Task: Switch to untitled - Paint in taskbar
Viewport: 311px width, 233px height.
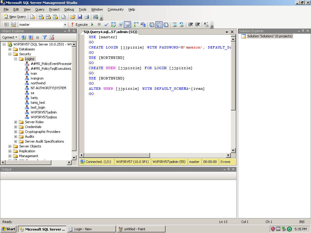Action: (141, 229)
